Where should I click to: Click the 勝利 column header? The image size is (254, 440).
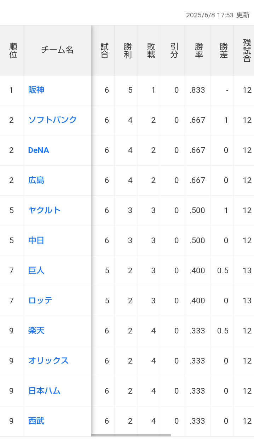(128, 50)
